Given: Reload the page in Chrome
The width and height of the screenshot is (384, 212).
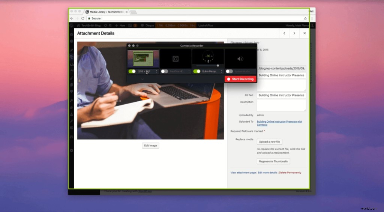Looking at the screenshot, I should [82, 18].
